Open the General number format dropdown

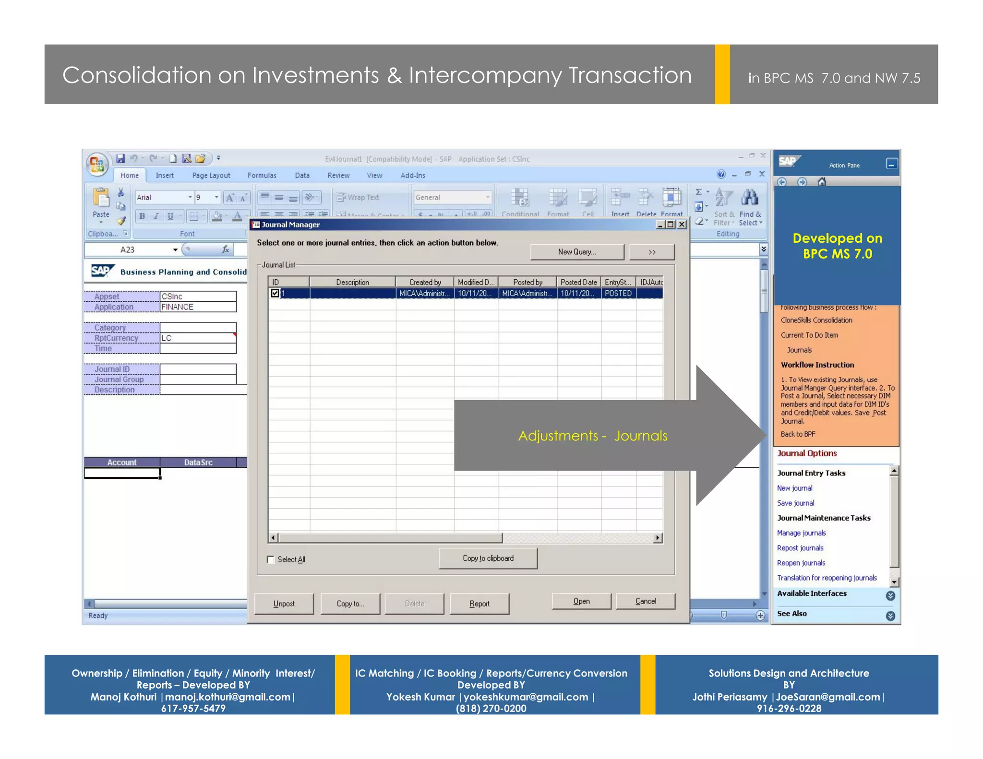click(488, 197)
